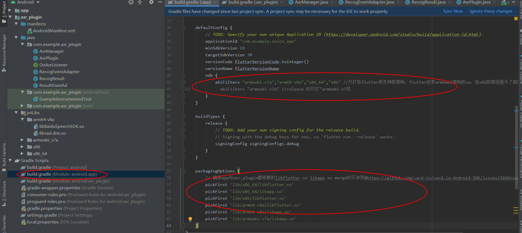Viewport: 522px width, 233px height.
Task: Collapse the asr_plugin module node
Action: click(x=10, y=17)
